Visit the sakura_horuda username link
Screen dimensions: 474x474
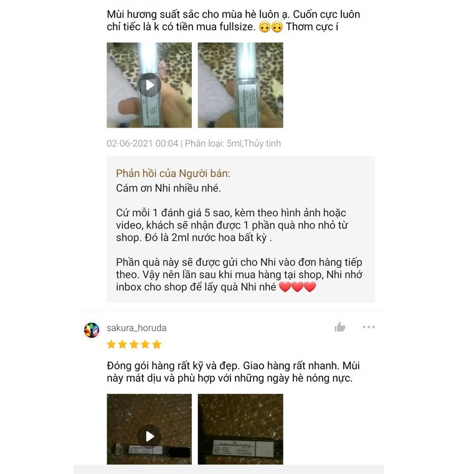[136, 328]
